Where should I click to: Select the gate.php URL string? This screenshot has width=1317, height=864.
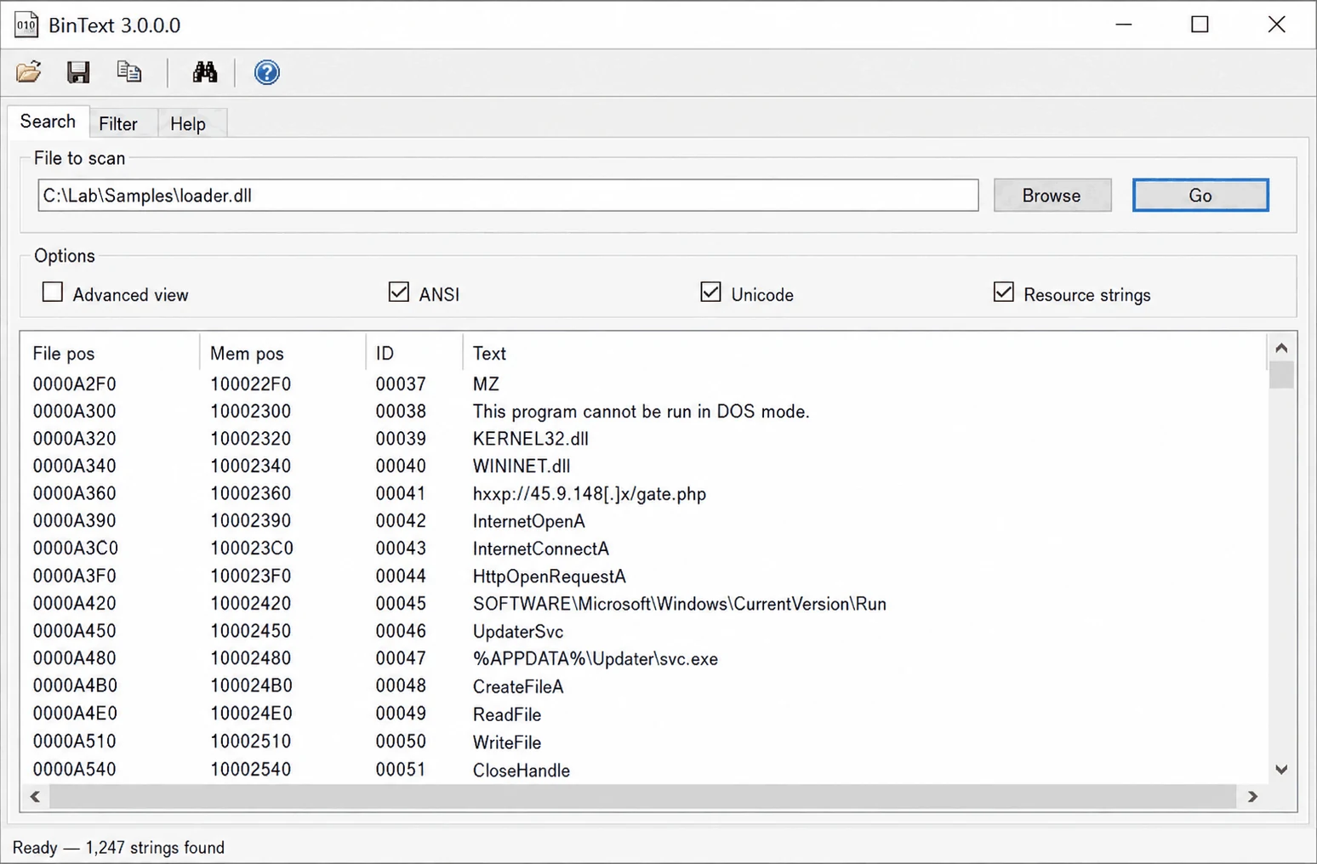[x=590, y=494]
